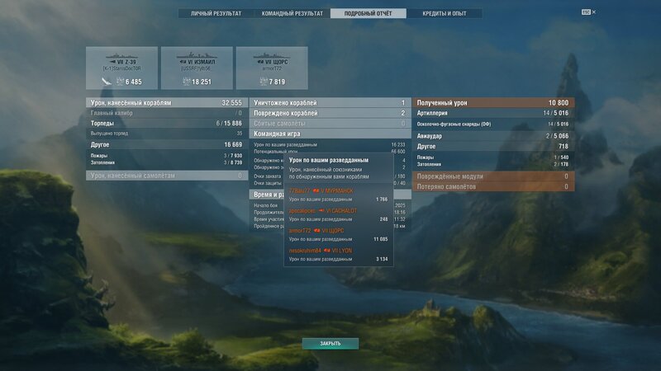Click the Торпеды damage row

pos(165,123)
